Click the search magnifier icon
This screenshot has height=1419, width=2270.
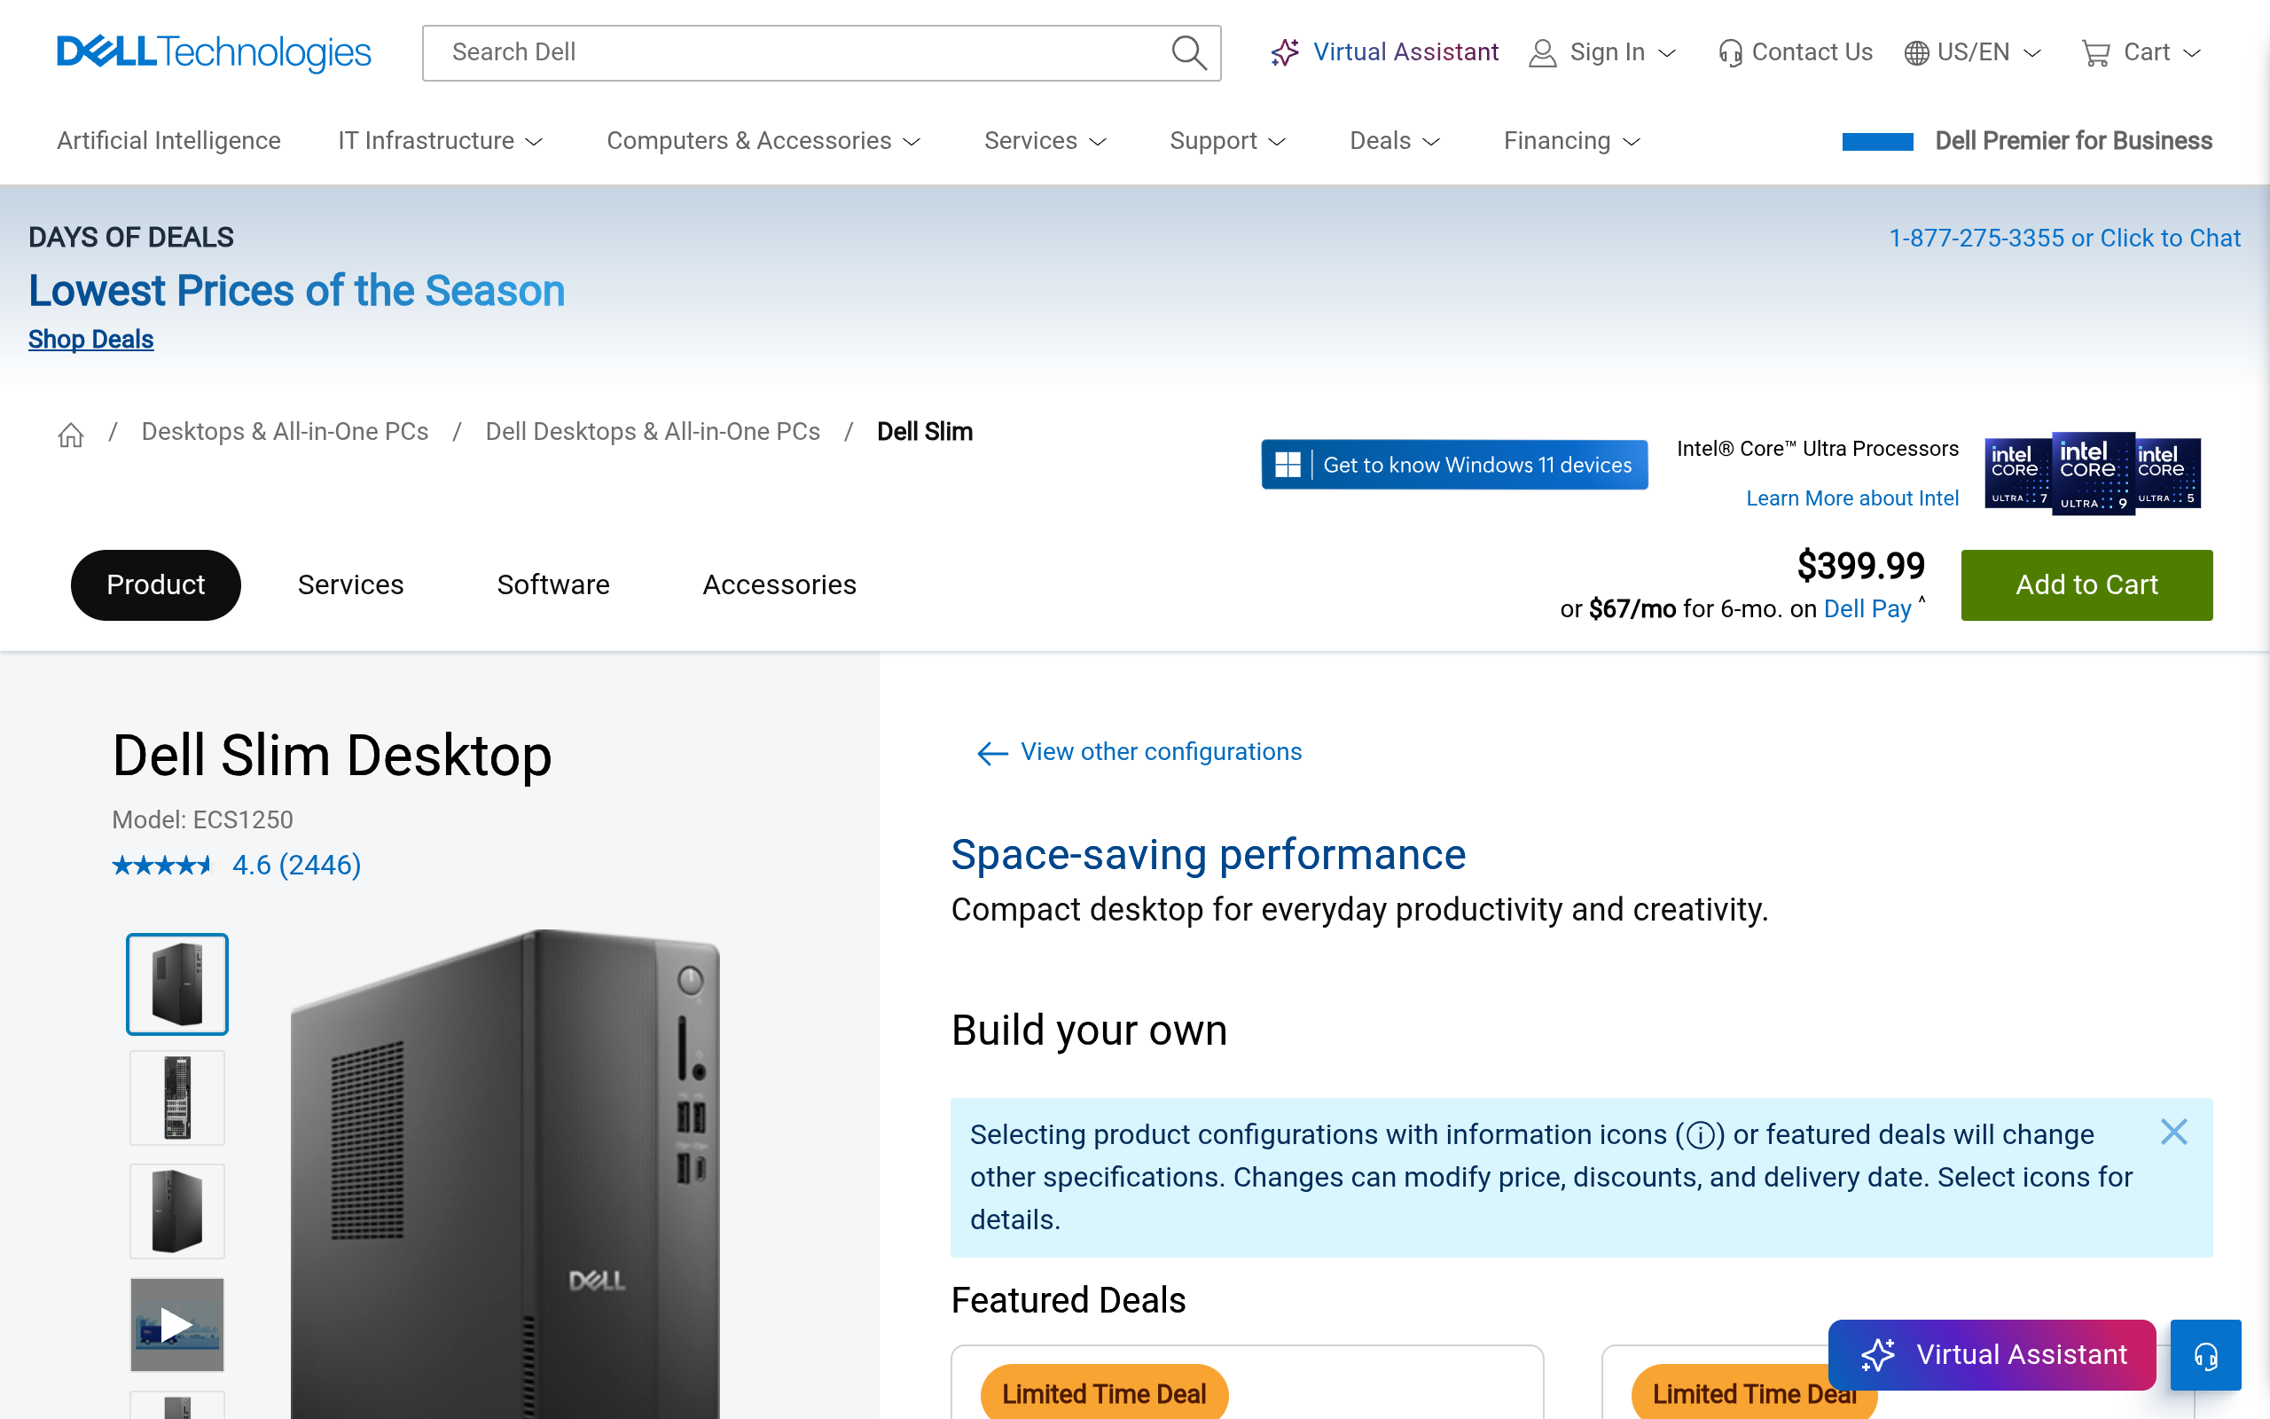1188,52
